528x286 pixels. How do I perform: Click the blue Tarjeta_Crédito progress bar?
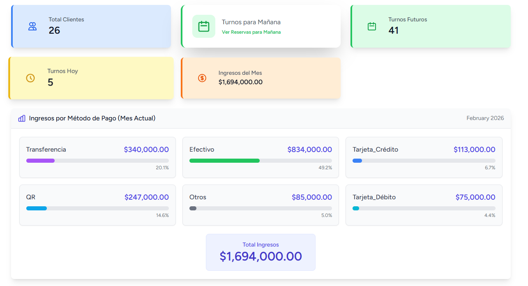pyautogui.click(x=357, y=161)
